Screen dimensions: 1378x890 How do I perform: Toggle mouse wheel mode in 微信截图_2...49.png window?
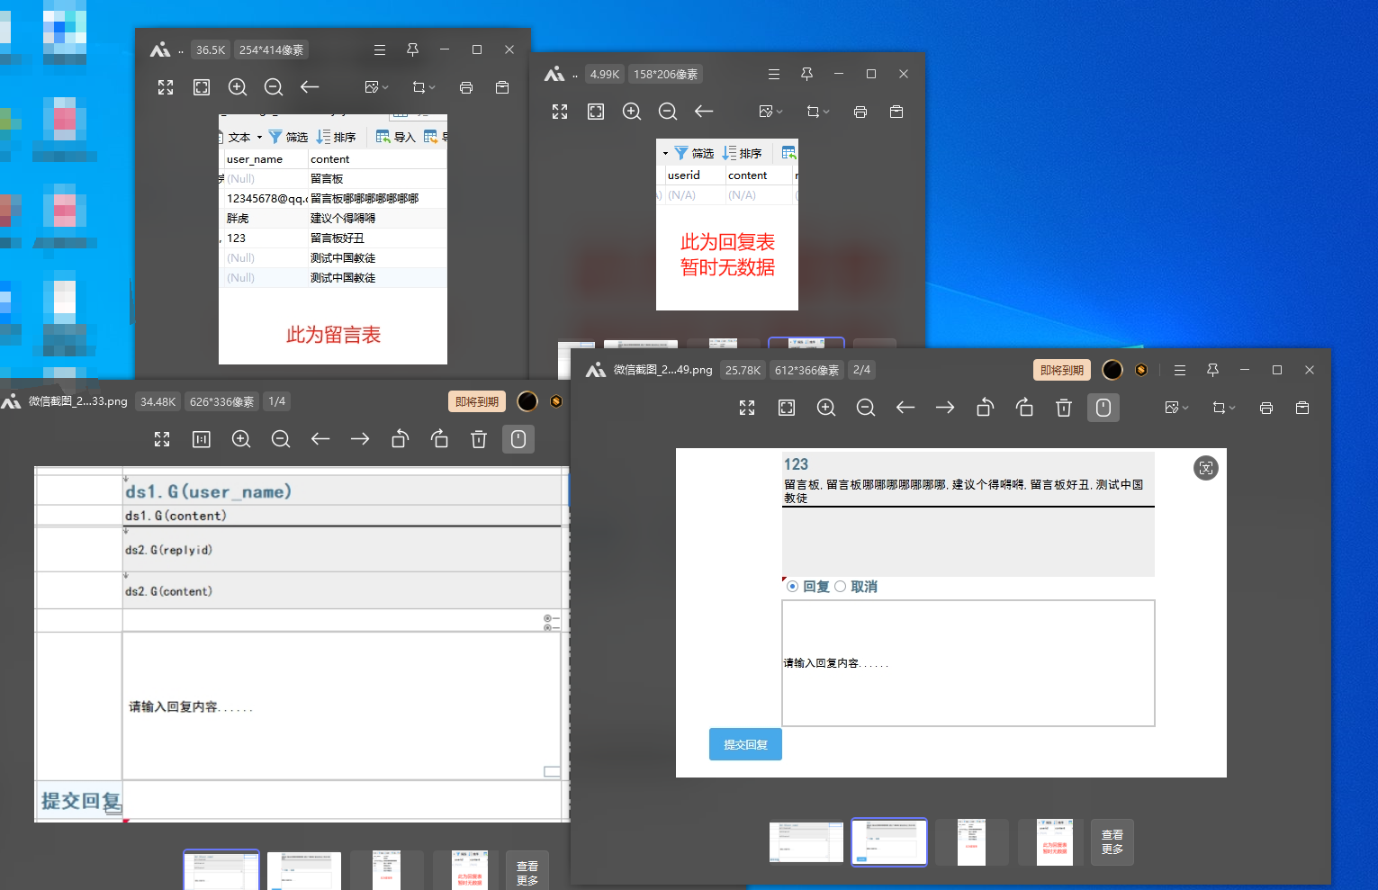[1103, 408]
